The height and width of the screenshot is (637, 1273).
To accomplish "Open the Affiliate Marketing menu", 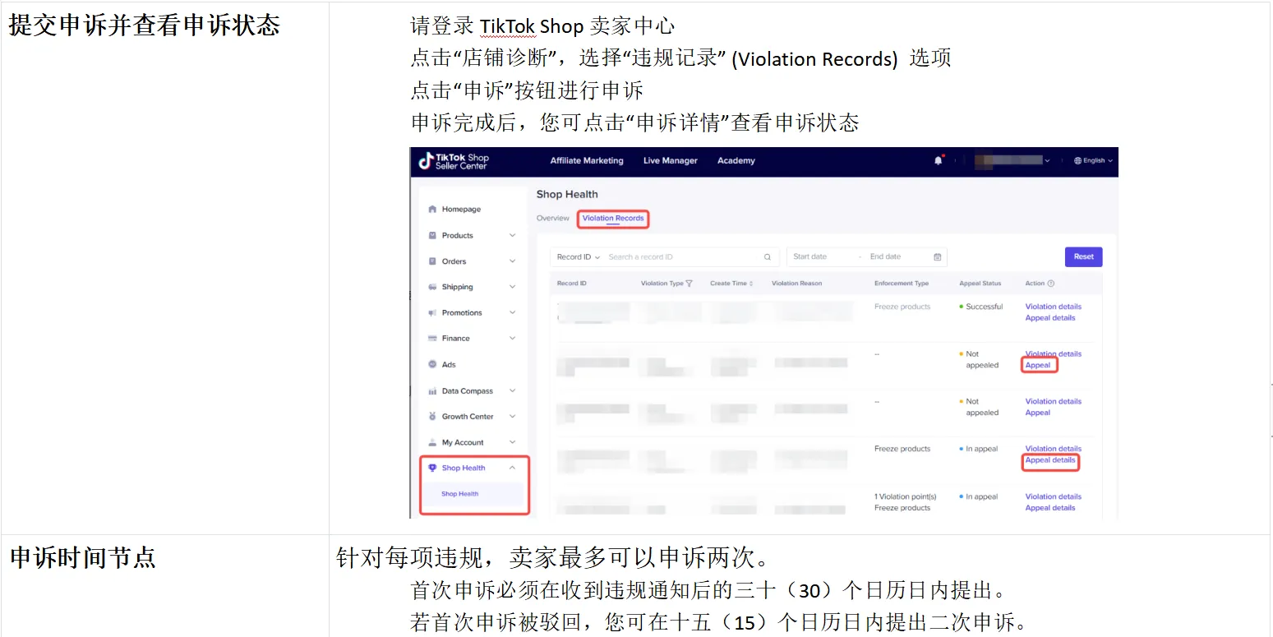I will pyautogui.click(x=587, y=161).
